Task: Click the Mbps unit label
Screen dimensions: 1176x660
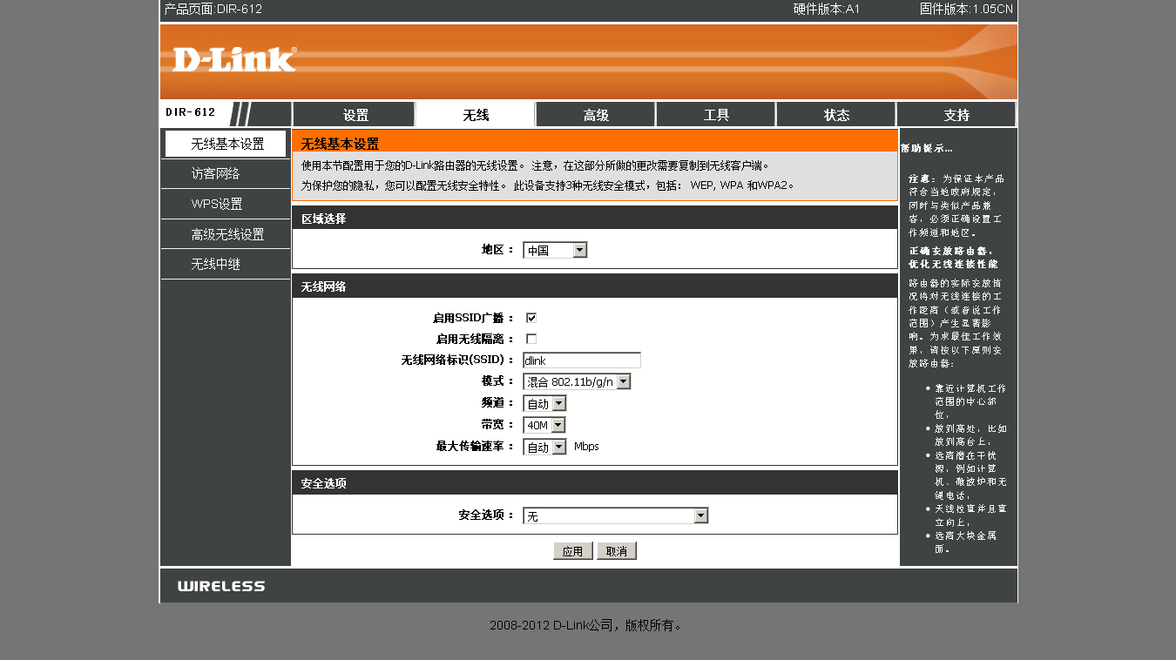Action: (x=586, y=447)
